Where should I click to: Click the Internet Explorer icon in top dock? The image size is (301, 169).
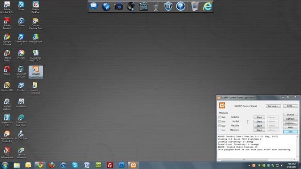[x=207, y=6]
